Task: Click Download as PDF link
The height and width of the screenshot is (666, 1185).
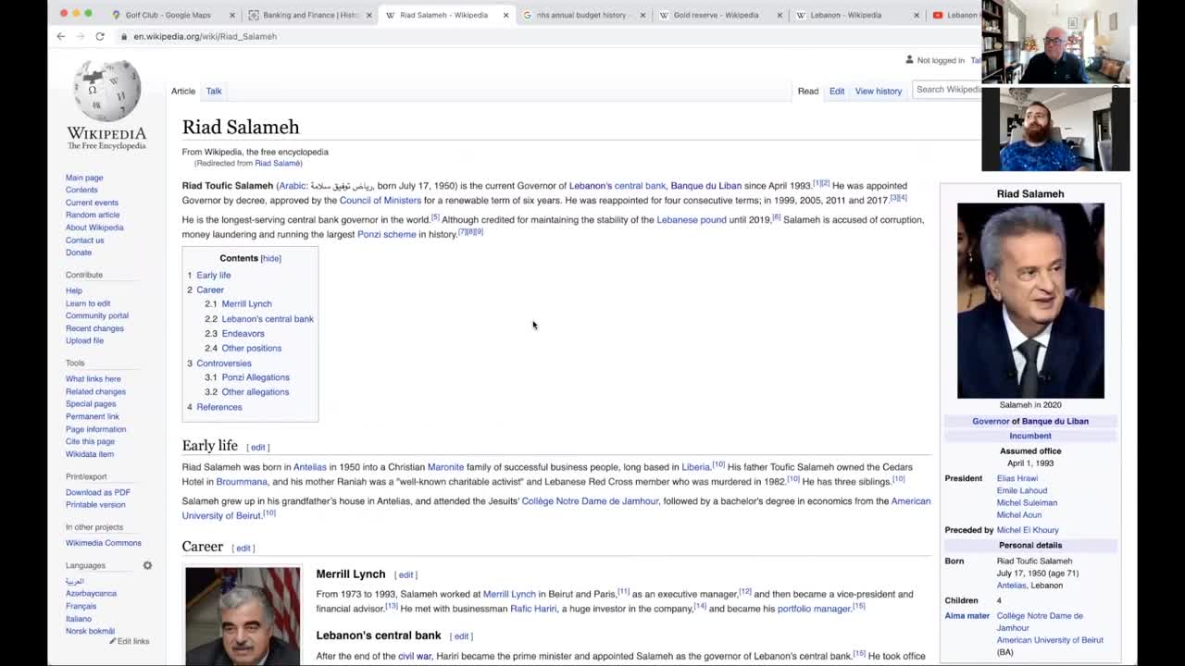Action: (x=98, y=492)
